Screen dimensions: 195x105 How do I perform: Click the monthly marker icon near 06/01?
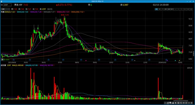[x=48, y=60]
